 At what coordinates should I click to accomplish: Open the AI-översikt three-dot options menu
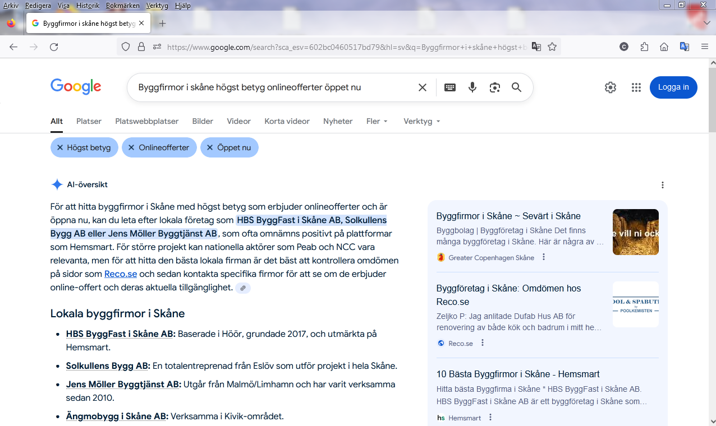click(663, 185)
